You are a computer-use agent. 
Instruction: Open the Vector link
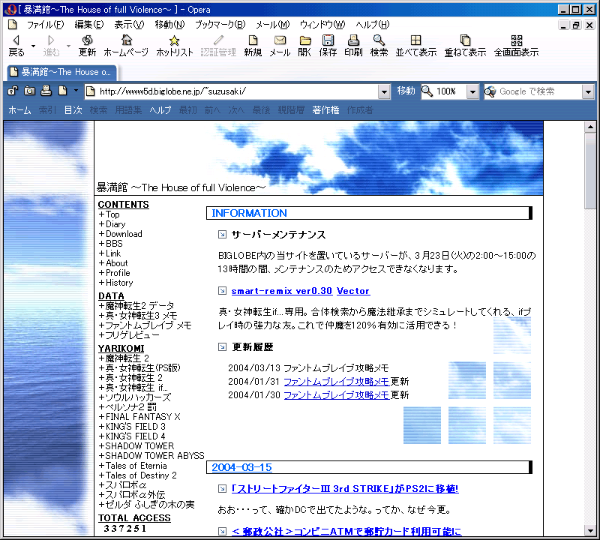pyautogui.click(x=352, y=291)
